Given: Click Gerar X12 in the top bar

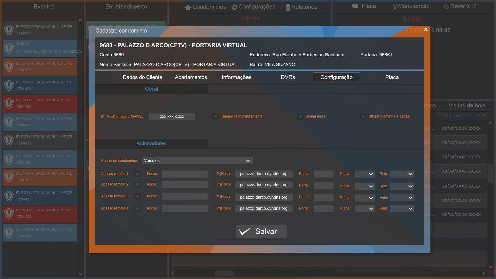Looking at the screenshot, I should pyautogui.click(x=460, y=6).
